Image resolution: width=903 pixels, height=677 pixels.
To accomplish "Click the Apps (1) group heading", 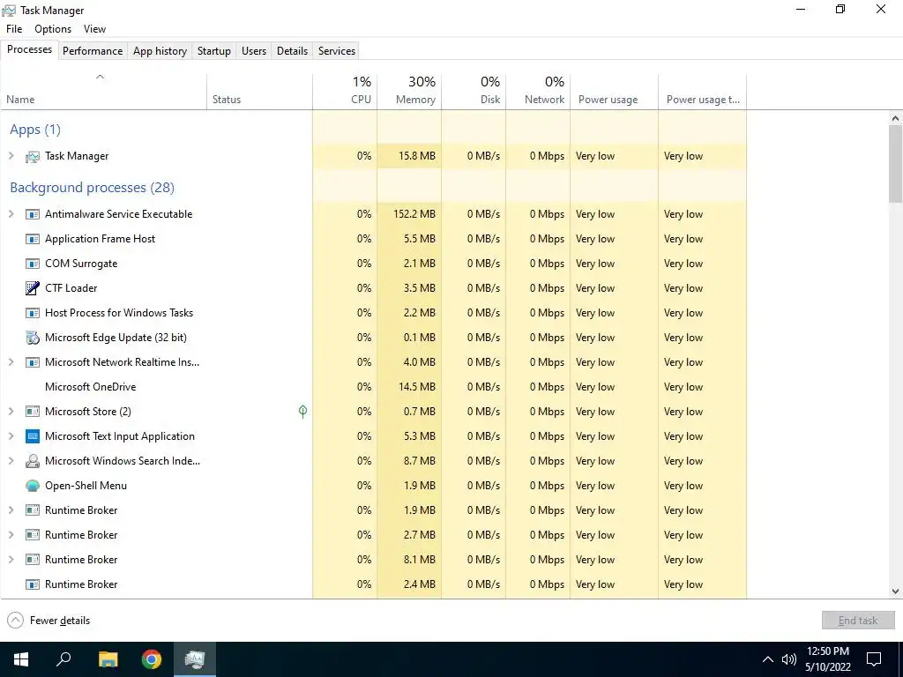I will pyautogui.click(x=35, y=130).
